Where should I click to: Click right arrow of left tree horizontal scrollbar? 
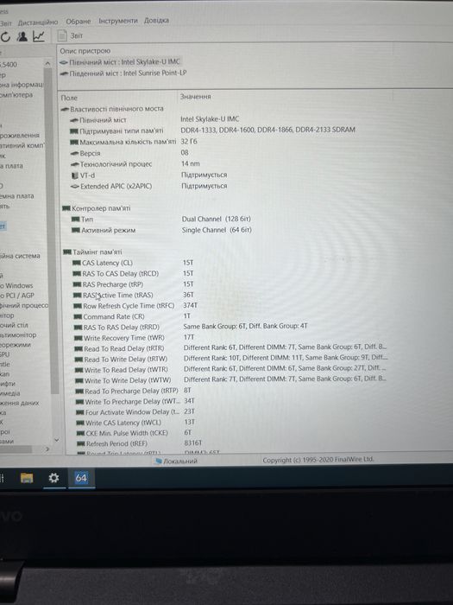point(47,449)
